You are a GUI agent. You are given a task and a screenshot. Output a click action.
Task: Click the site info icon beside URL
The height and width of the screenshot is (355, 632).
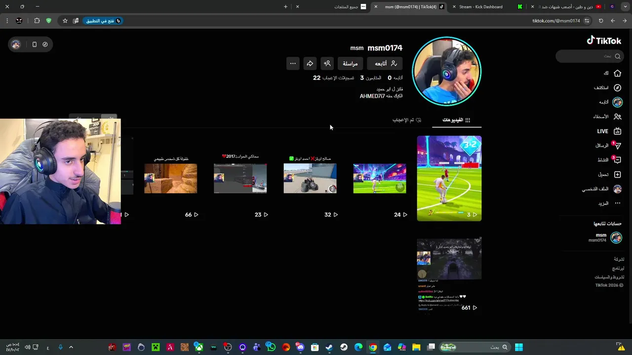pos(587,21)
